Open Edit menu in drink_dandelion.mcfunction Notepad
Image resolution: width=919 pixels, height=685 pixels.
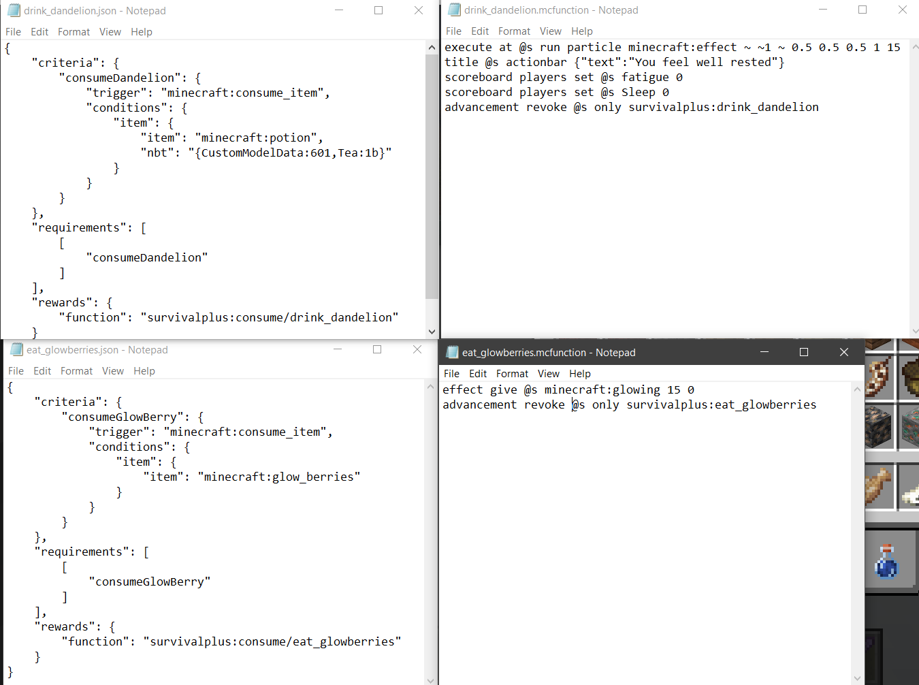[x=480, y=31]
